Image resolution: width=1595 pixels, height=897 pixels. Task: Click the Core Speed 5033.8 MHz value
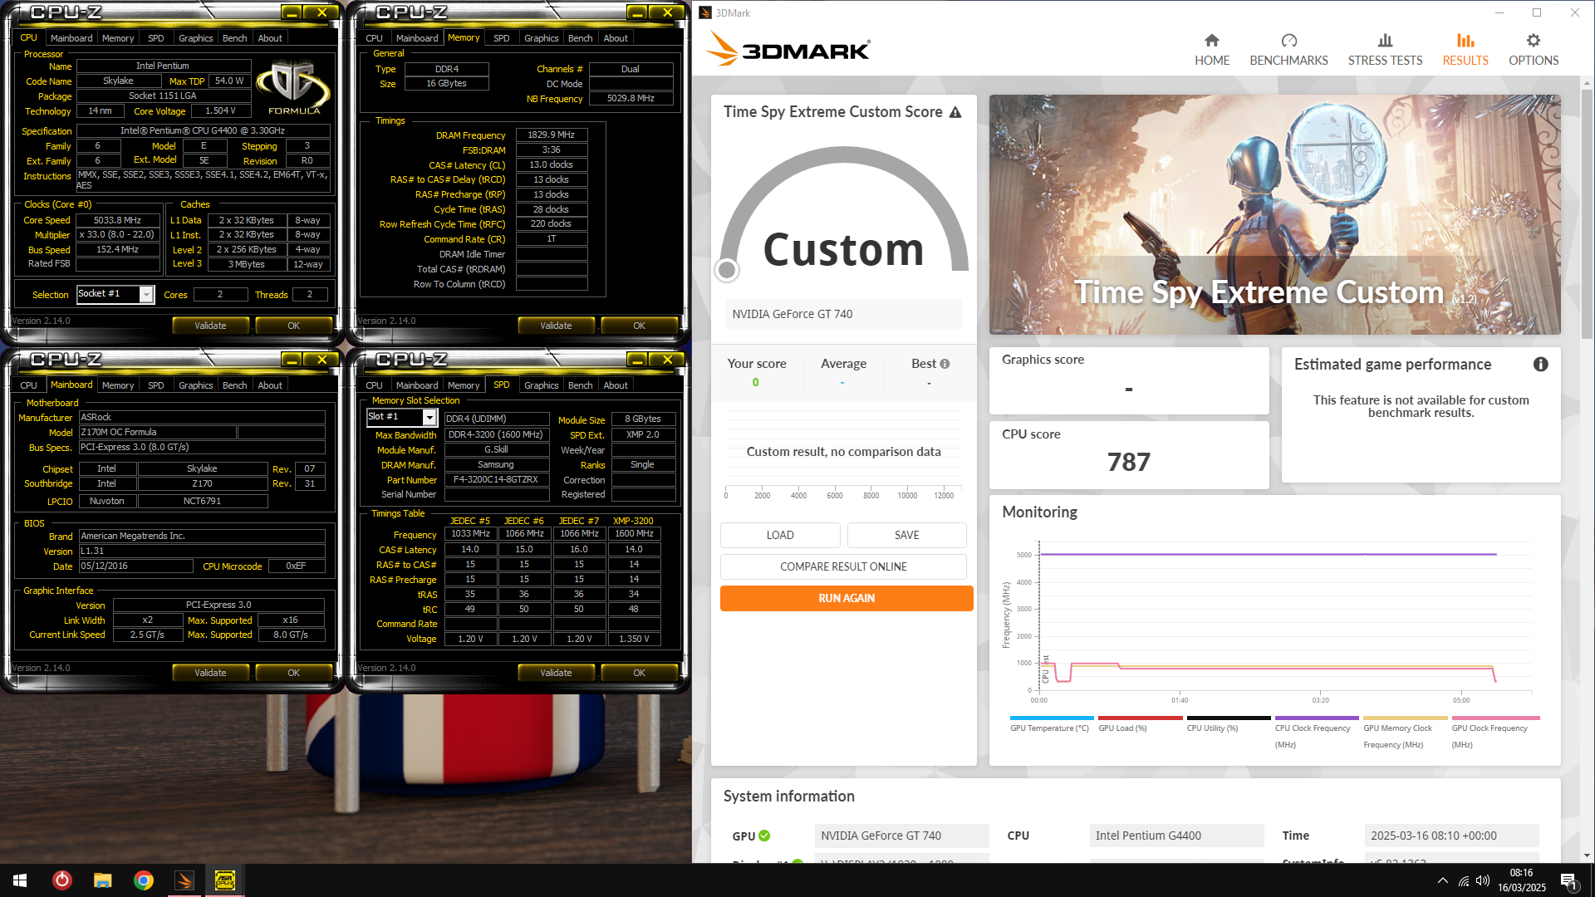tap(117, 220)
